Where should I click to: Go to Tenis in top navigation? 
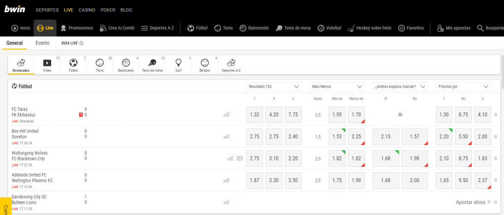coord(223,28)
